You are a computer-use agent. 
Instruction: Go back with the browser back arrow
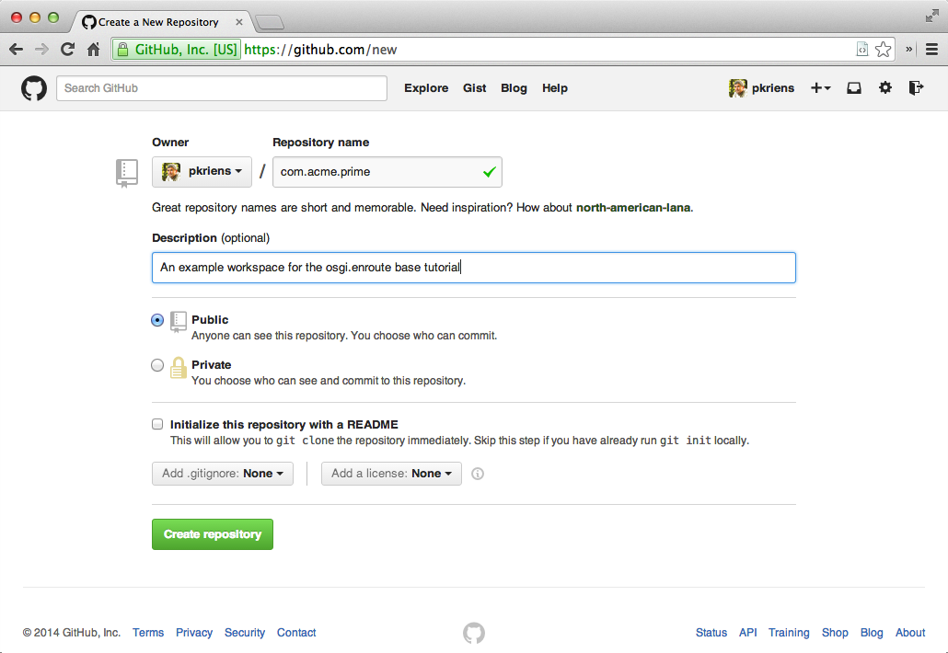click(x=17, y=50)
